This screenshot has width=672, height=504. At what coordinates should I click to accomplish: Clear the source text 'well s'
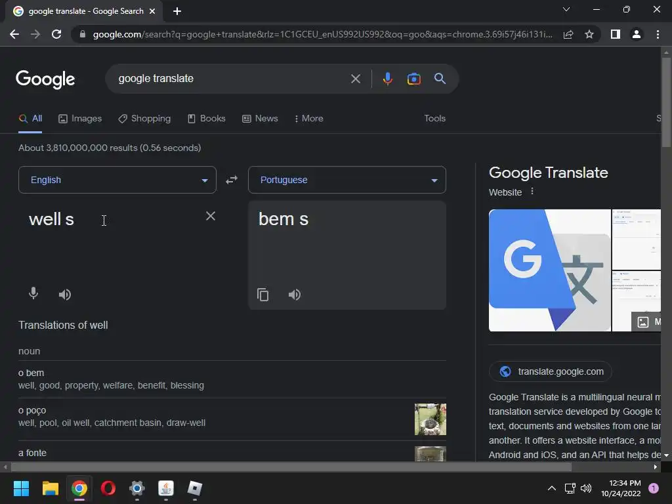pyautogui.click(x=211, y=216)
